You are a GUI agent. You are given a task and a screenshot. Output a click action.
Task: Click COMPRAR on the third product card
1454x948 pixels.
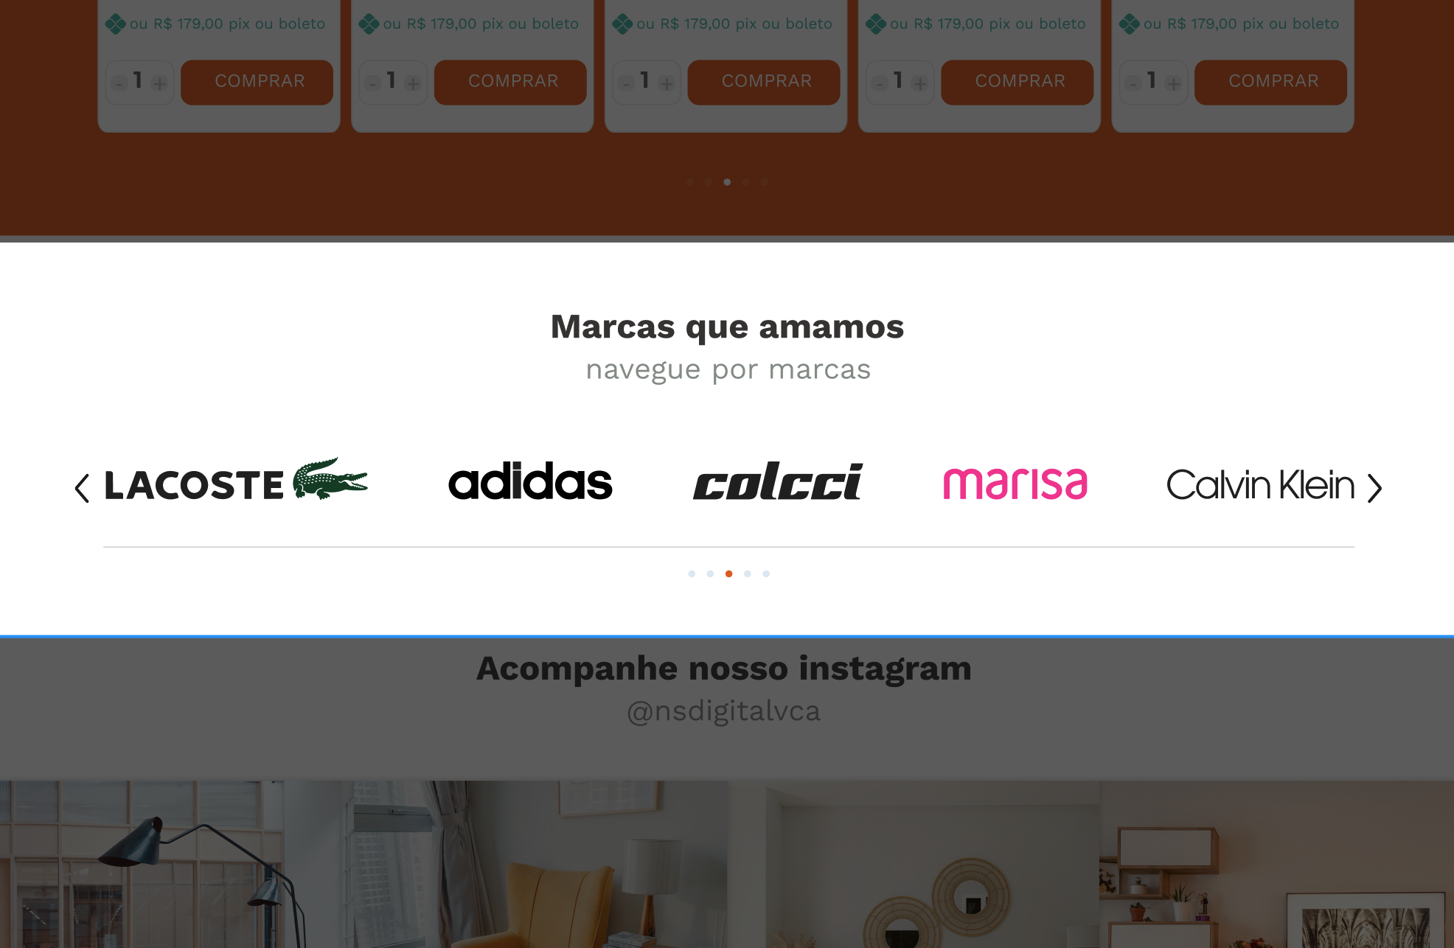click(764, 82)
